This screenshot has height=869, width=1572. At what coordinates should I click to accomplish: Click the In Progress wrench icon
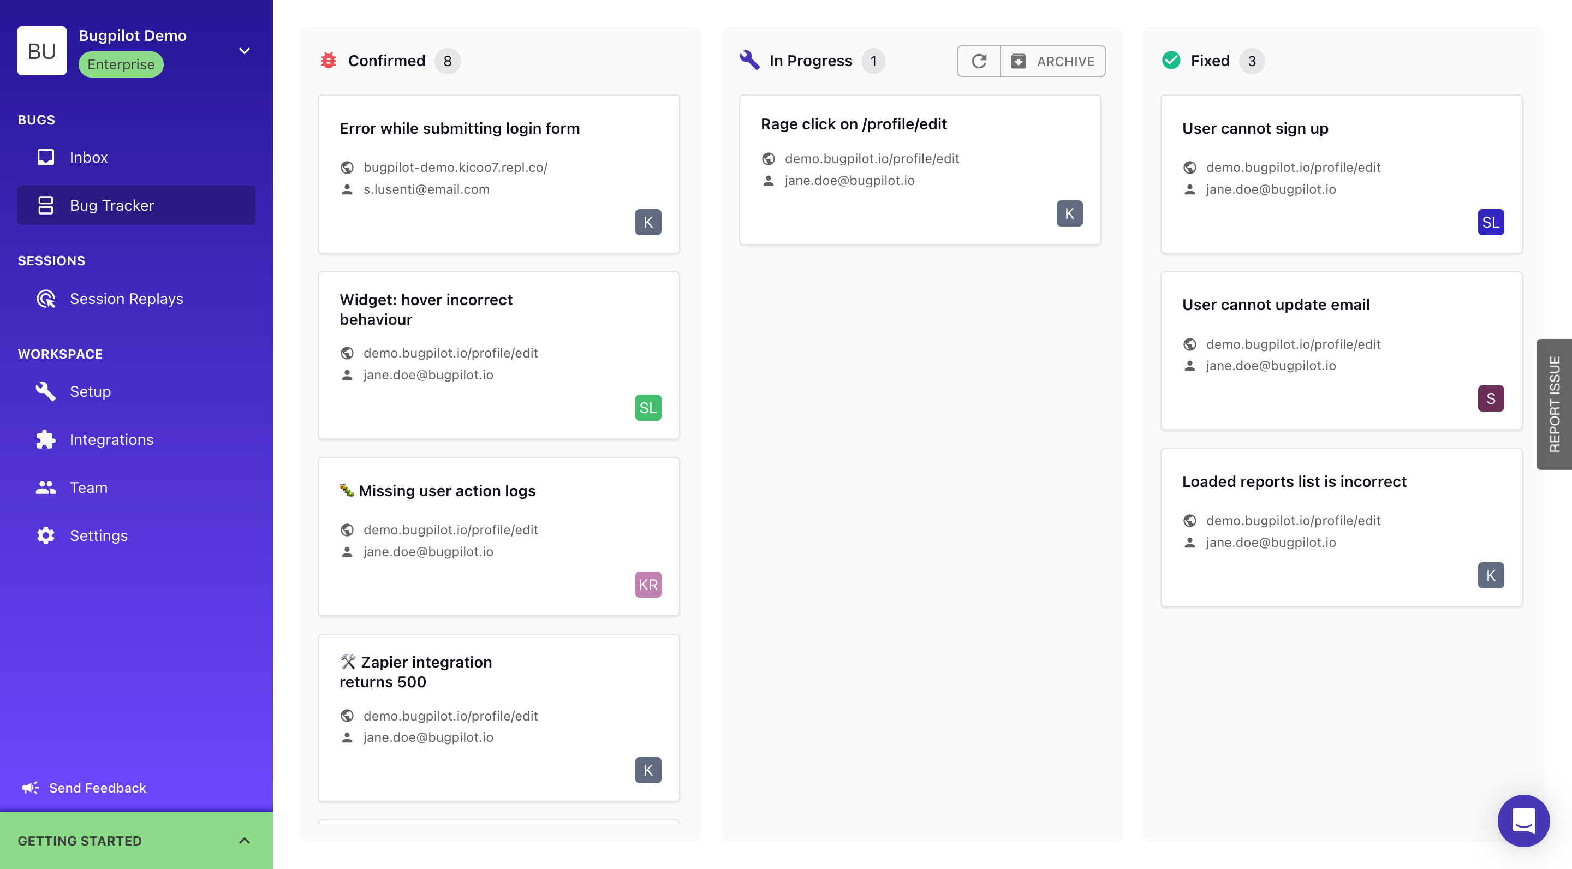749,61
